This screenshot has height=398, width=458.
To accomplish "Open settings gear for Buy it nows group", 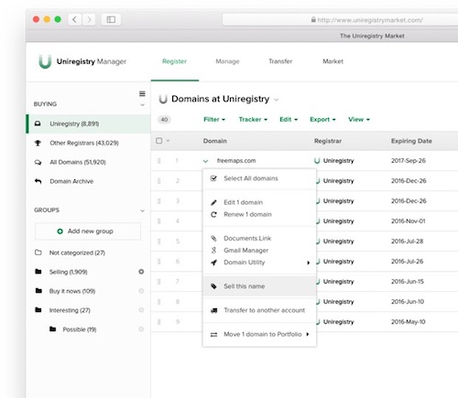I will point(141,291).
